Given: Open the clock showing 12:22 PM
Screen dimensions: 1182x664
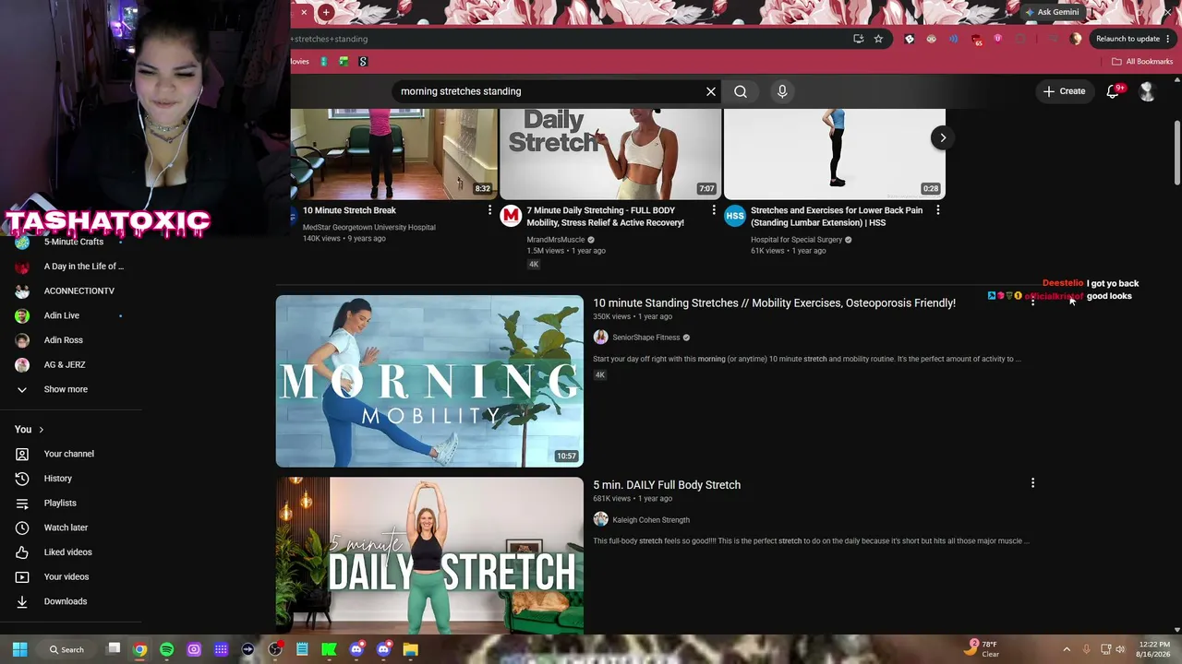Looking at the screenshot, I should tap(1154, 649).
